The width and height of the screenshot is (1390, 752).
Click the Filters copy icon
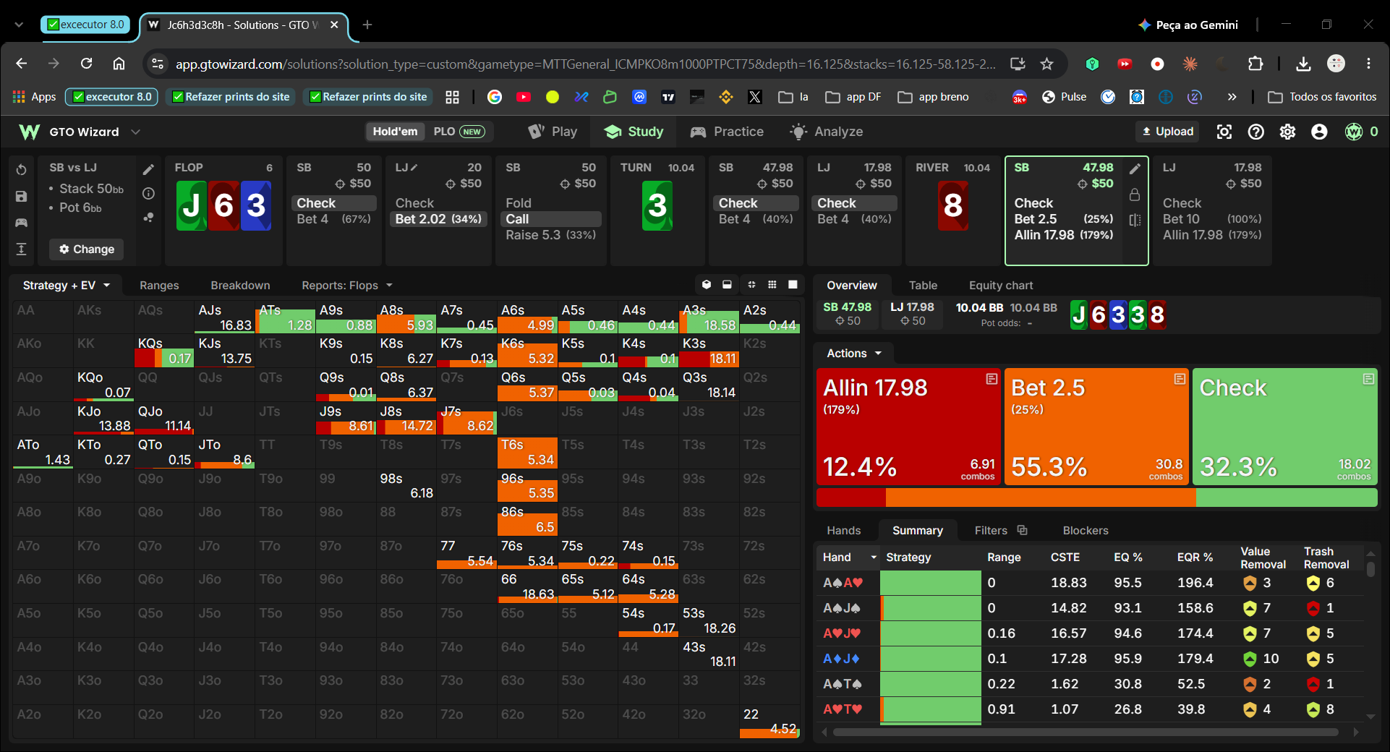1022,530
